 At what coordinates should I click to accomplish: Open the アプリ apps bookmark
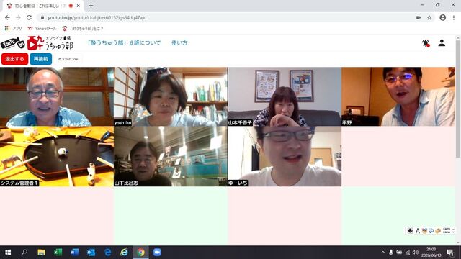pos(13,29)
